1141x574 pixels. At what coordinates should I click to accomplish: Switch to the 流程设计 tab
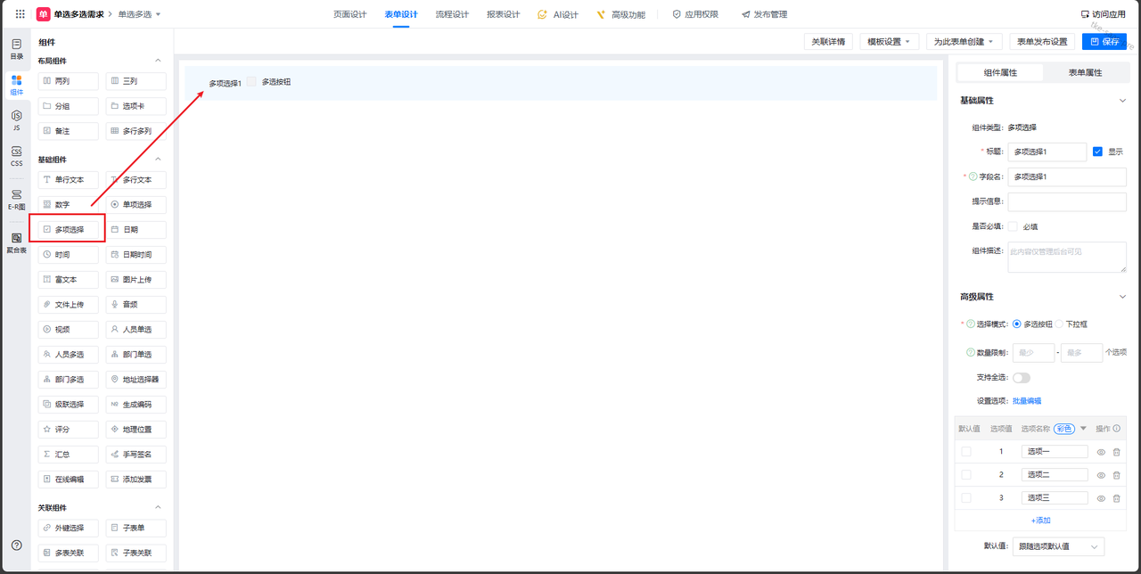tap(452, 14)
